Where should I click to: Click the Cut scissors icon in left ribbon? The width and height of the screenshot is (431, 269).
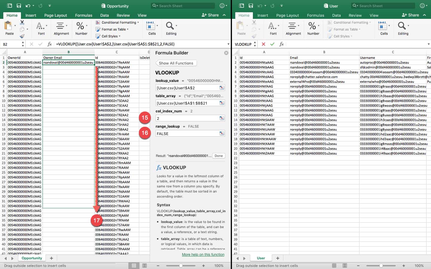[22, 22]
